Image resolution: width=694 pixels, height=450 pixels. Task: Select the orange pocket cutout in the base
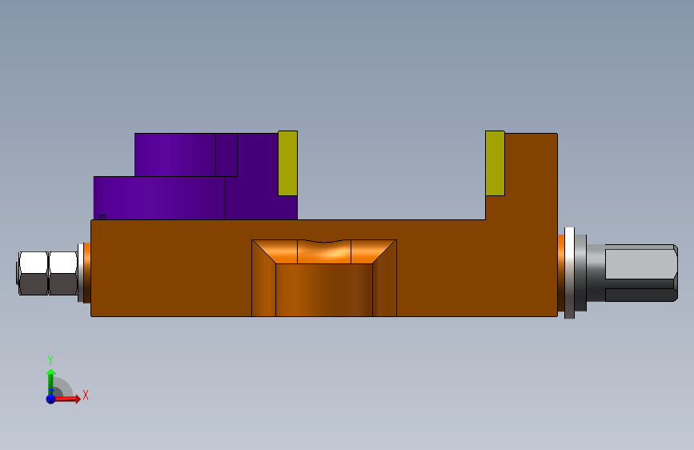pyautogui.click(x=324, y=278)
